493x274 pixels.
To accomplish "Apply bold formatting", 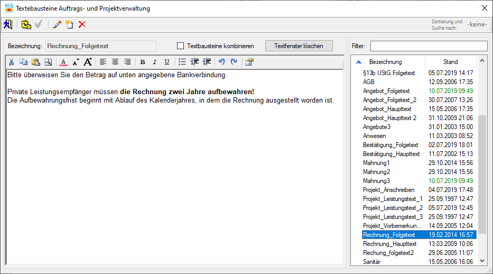I will tap(142, 62).
